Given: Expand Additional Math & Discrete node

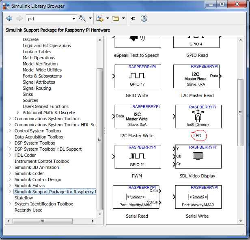Looking at the screenshot, I should pos(18,112).
